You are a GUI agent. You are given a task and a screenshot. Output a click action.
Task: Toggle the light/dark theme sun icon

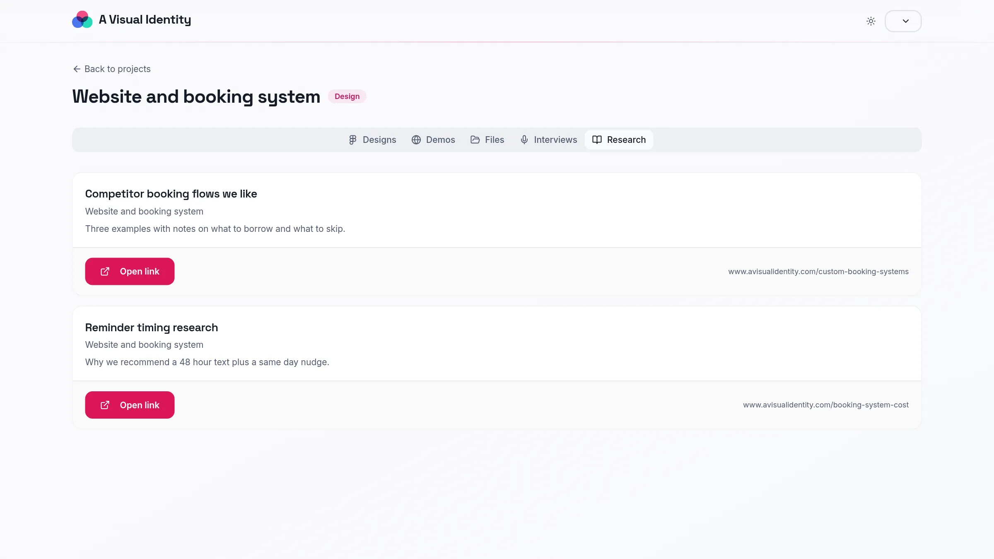pyautogui.click(x=871, y=21)
